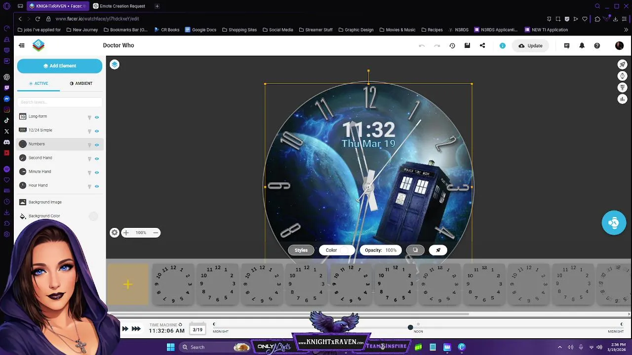Click the rocket icon in element toolbar
The image size is (632, 355).
438,250
